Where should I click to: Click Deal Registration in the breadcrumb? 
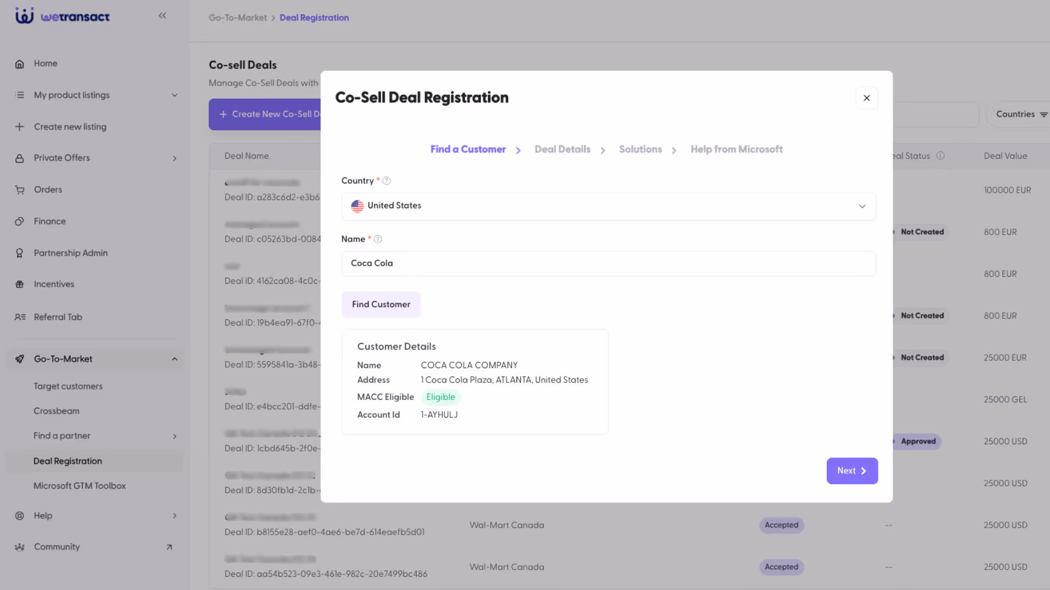[314, 18]
